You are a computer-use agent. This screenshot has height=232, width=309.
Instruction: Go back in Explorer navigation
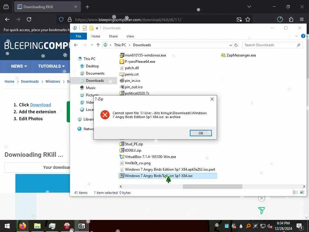(76, 45)
